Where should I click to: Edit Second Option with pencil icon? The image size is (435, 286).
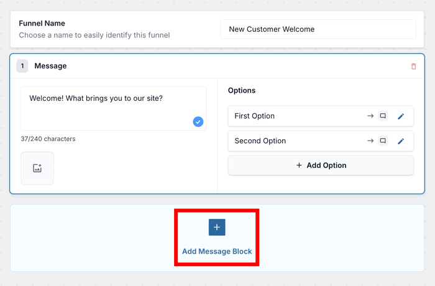tap(401, 141)
